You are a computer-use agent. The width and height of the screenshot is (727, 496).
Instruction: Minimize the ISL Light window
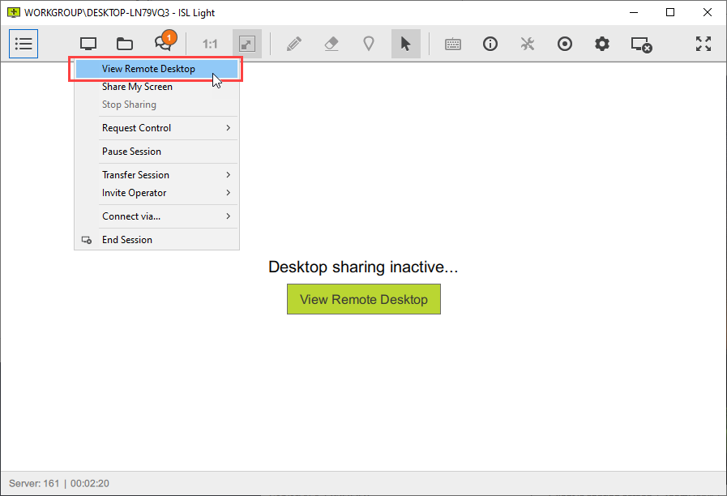634,12
